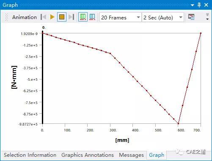Click the 200. x-axis value
Viewport: 212px width, 161px height.
[x=90, y=130]
